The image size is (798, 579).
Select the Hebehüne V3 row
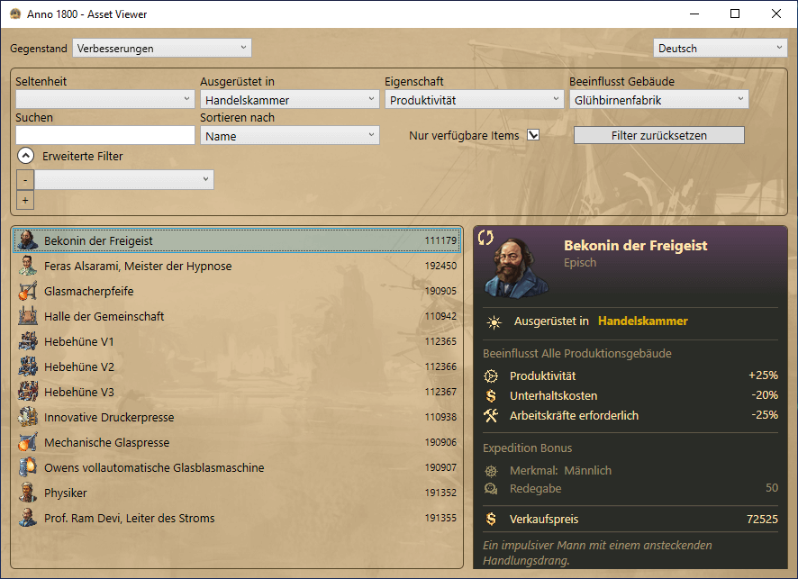pos(237,392)
